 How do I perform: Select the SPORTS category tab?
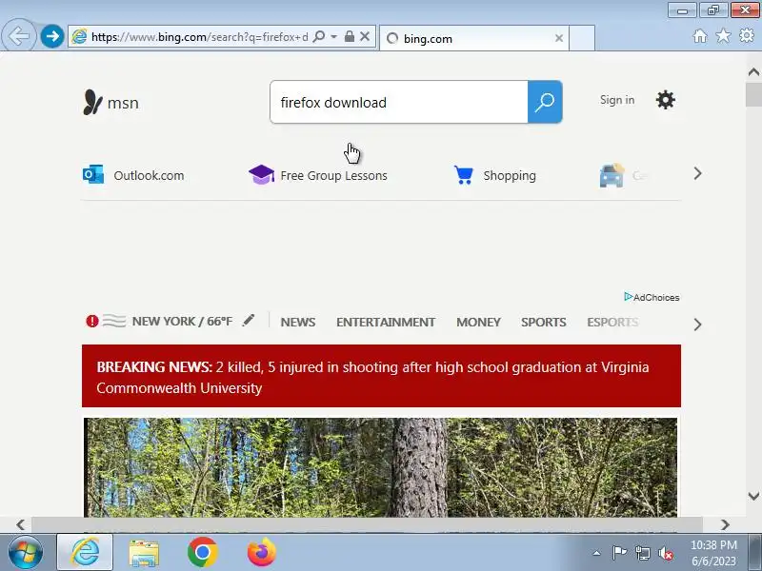click(543, 322)
